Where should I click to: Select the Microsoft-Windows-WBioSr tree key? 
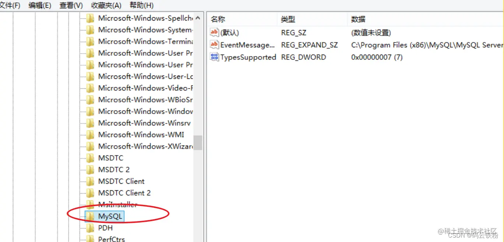pyautogui.click(x=145, y=100)
